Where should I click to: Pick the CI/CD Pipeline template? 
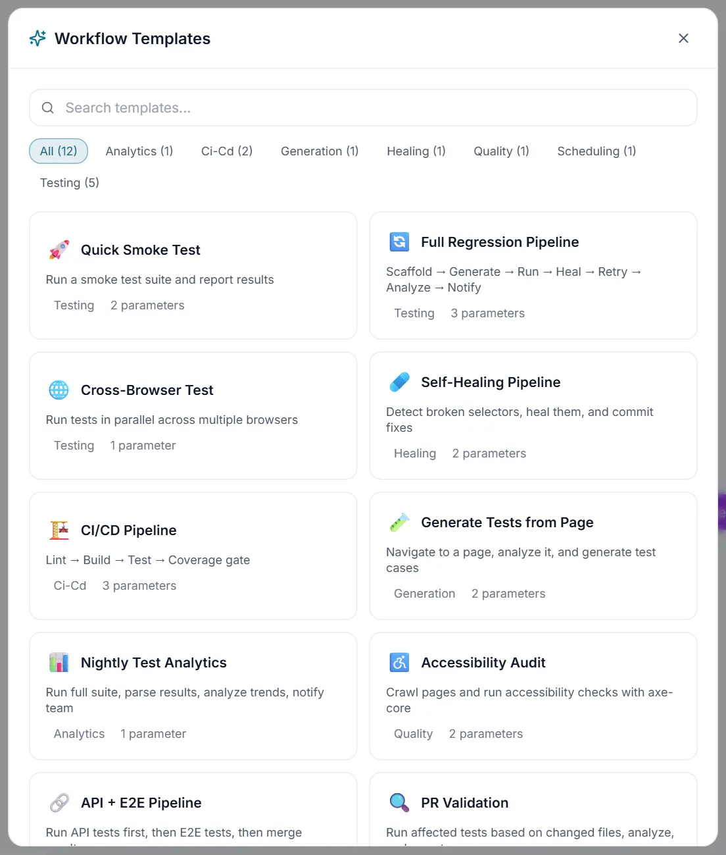(193, 556)
